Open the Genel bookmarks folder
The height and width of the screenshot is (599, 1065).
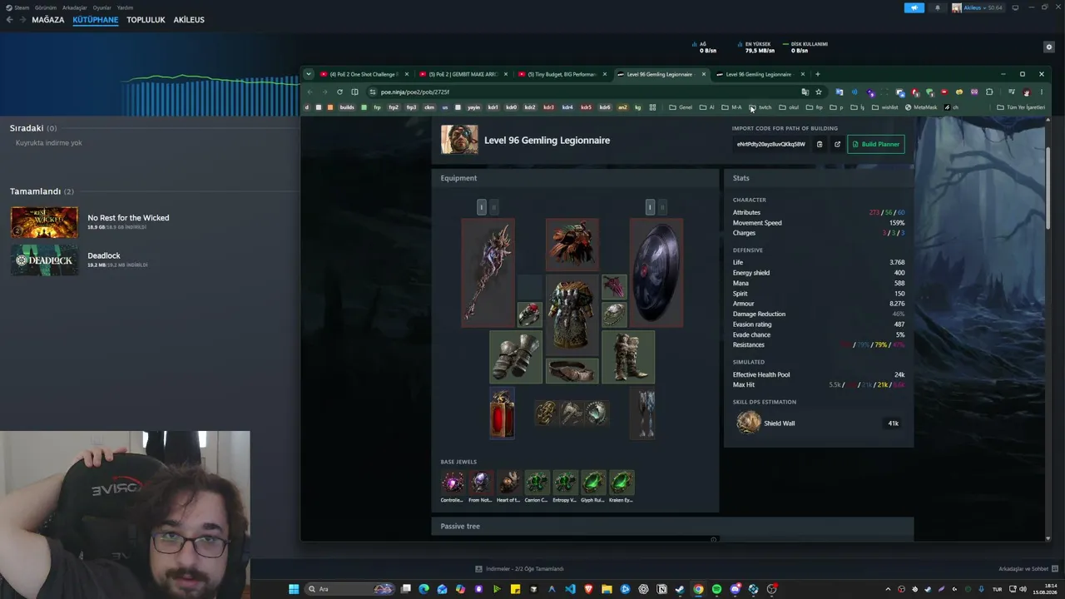pyautogui.click(x=681, y=107)
